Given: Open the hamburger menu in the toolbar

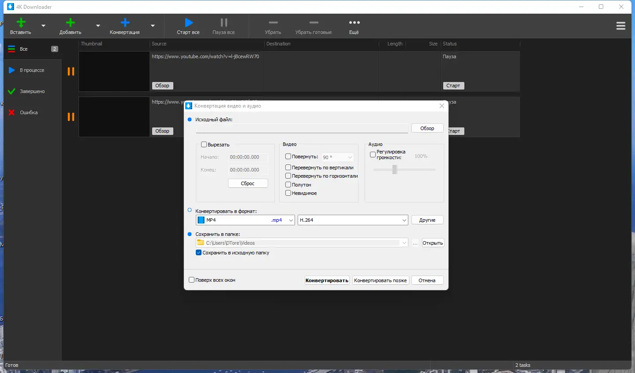Looking at the screenshot, I should [x=621, y=26].
